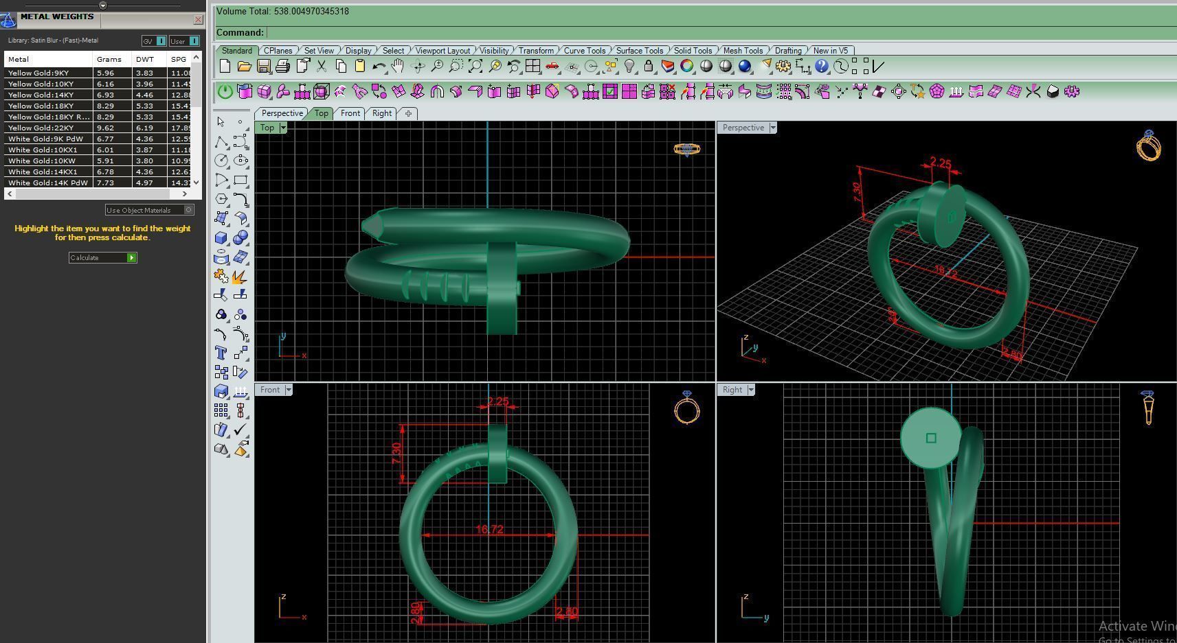Click the checkmark tool icon
The width and height of the screenshot is (1177, 643).
pos(240,430)
